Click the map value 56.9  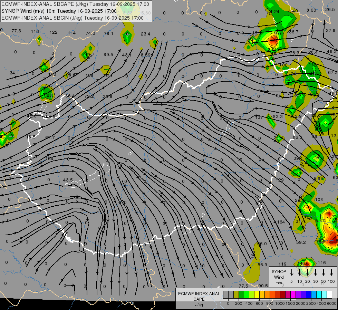pos(262,265)
